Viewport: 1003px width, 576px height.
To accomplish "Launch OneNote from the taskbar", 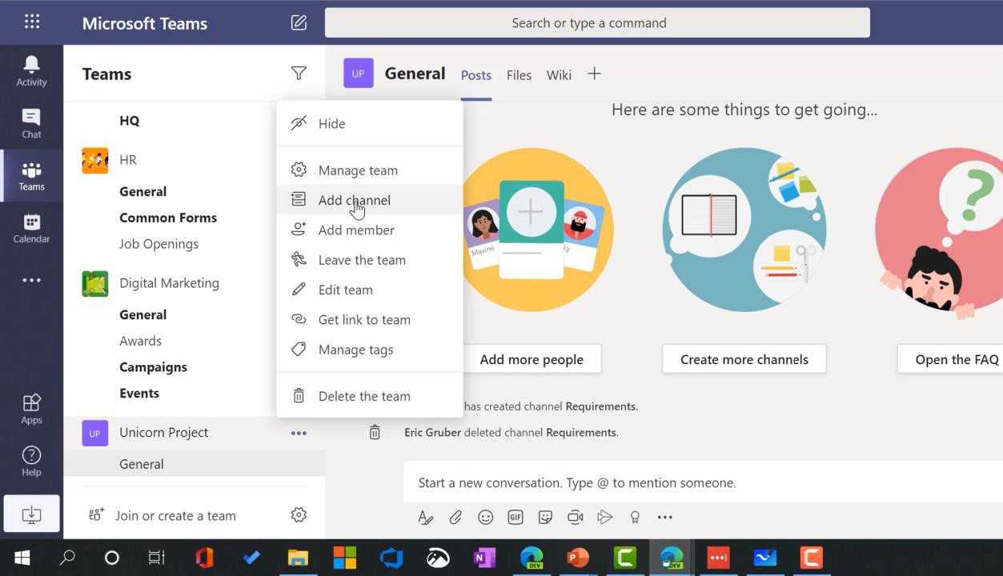I will pyautogui.click(x=485, y=558).
